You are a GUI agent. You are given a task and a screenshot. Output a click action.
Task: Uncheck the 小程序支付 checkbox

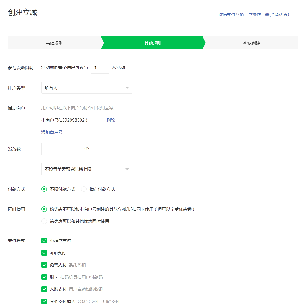click(44, 241)
